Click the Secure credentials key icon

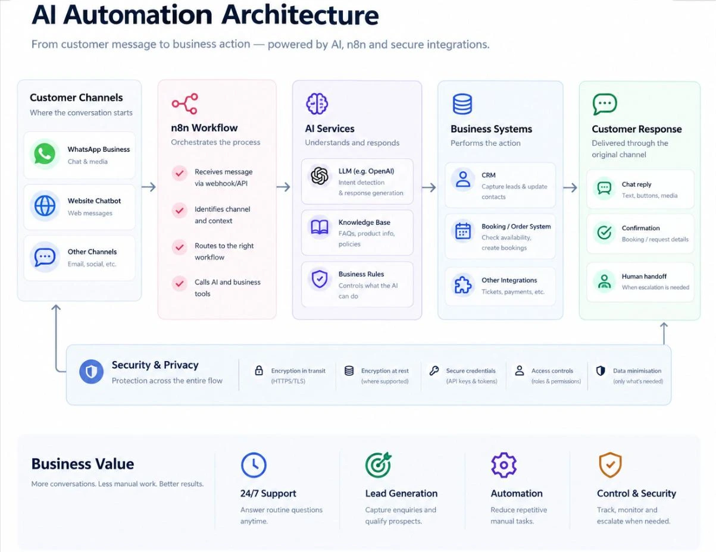pyautogui.click(x=434, y=371)
